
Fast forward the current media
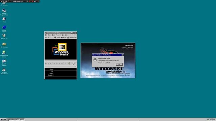(x=59, y=64)
